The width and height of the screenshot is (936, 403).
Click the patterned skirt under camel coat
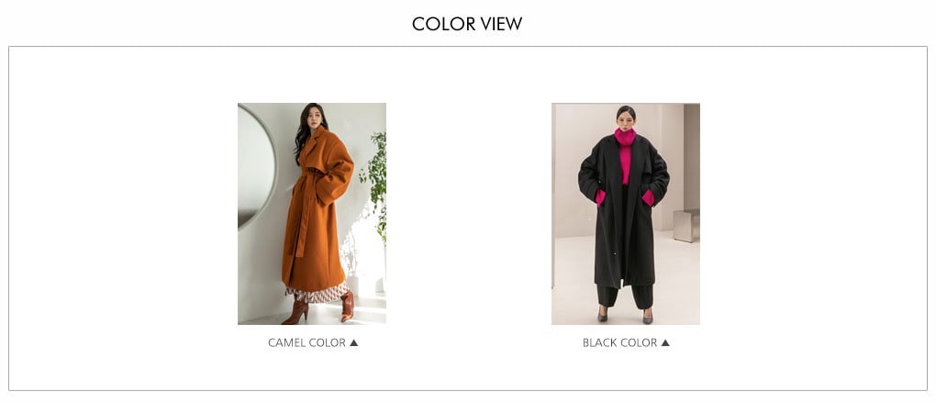pos(317,293)
